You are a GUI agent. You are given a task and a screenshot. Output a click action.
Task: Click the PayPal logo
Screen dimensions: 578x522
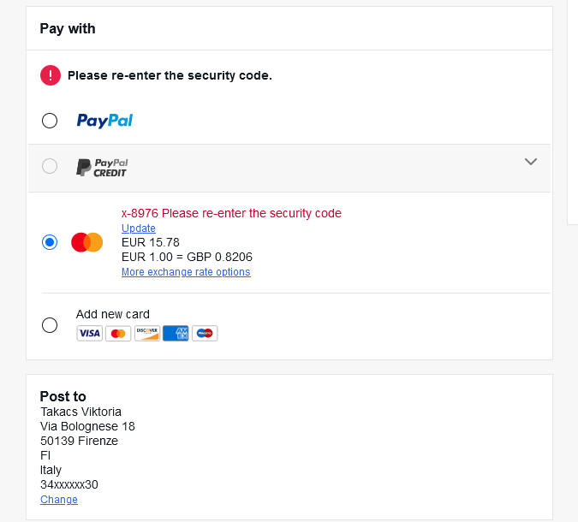104,121
